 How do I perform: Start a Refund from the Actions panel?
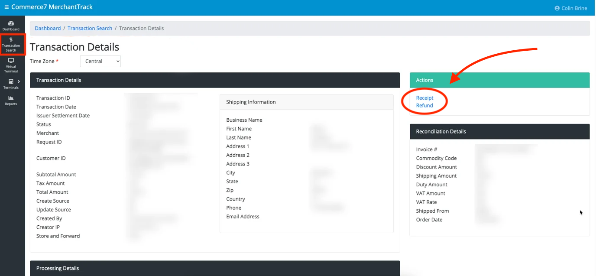pos(424,105)
